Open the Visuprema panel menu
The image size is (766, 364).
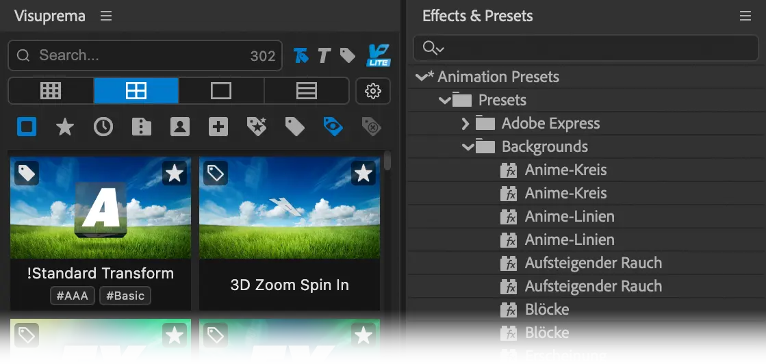(x=106, y=16)
